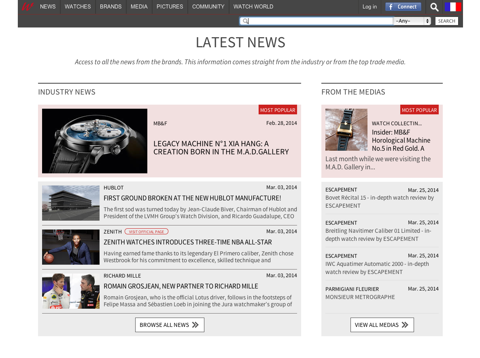This screenshot has height=358, width=480.
Task: Switch language via the French flag
Action: [x=453, y=7]
